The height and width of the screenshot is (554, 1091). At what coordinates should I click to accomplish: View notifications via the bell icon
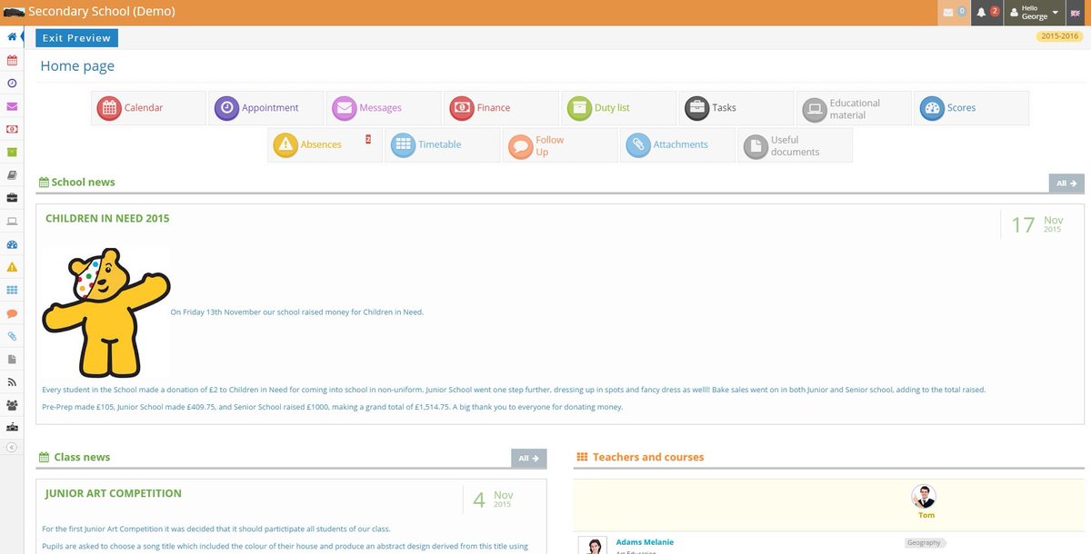click(x=987, y=13)
